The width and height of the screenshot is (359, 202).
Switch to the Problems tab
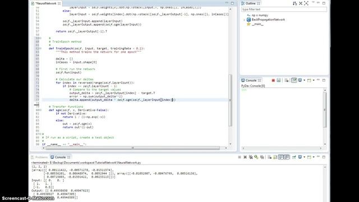(x=39, y=157)
